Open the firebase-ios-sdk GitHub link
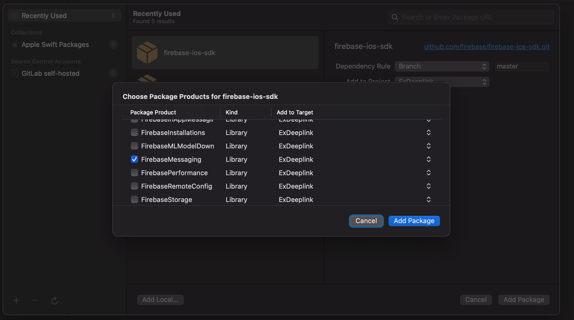The width and height of the screenshot is (574, 320). (x=486, y=47)
